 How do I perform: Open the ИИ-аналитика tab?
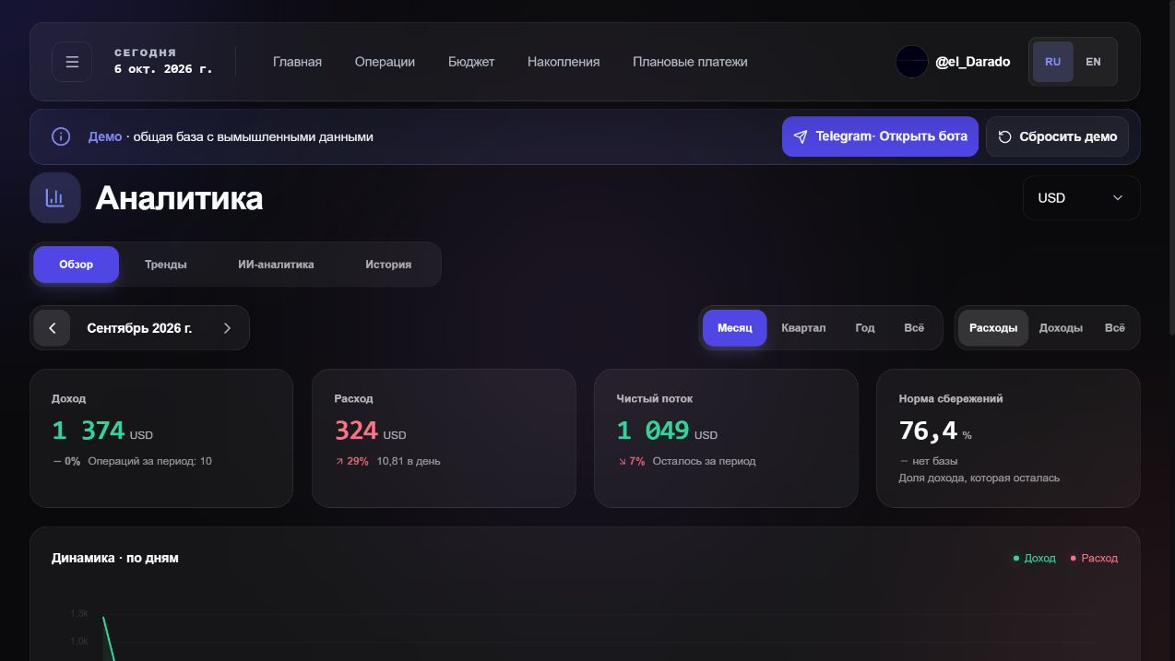276,265
